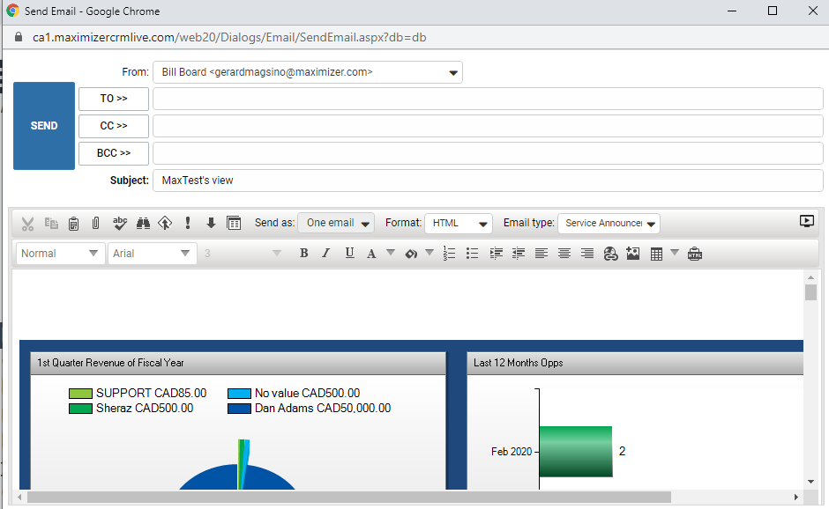This screenshot has width=829, height=509.
Task: Insert a hyperlink with globe-link icon
Action: pos(610,254)
